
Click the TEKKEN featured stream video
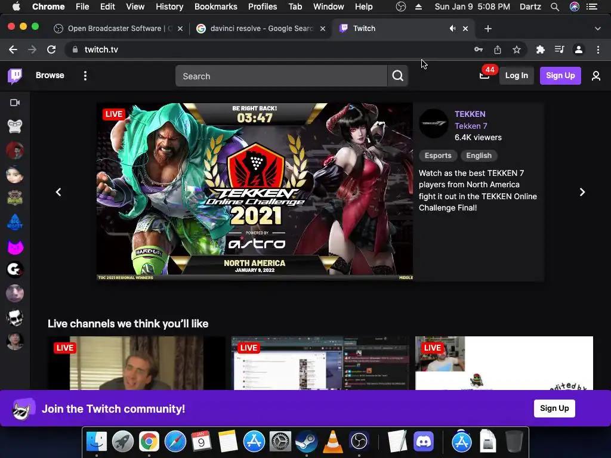point(255,191)
